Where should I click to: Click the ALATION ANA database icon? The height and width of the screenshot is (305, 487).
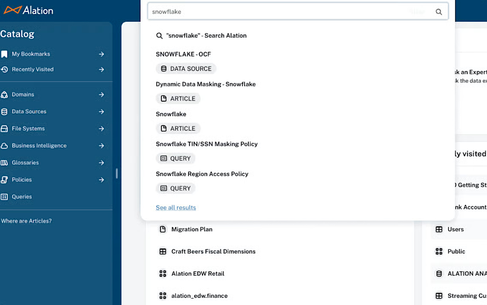tap(439, 274)
